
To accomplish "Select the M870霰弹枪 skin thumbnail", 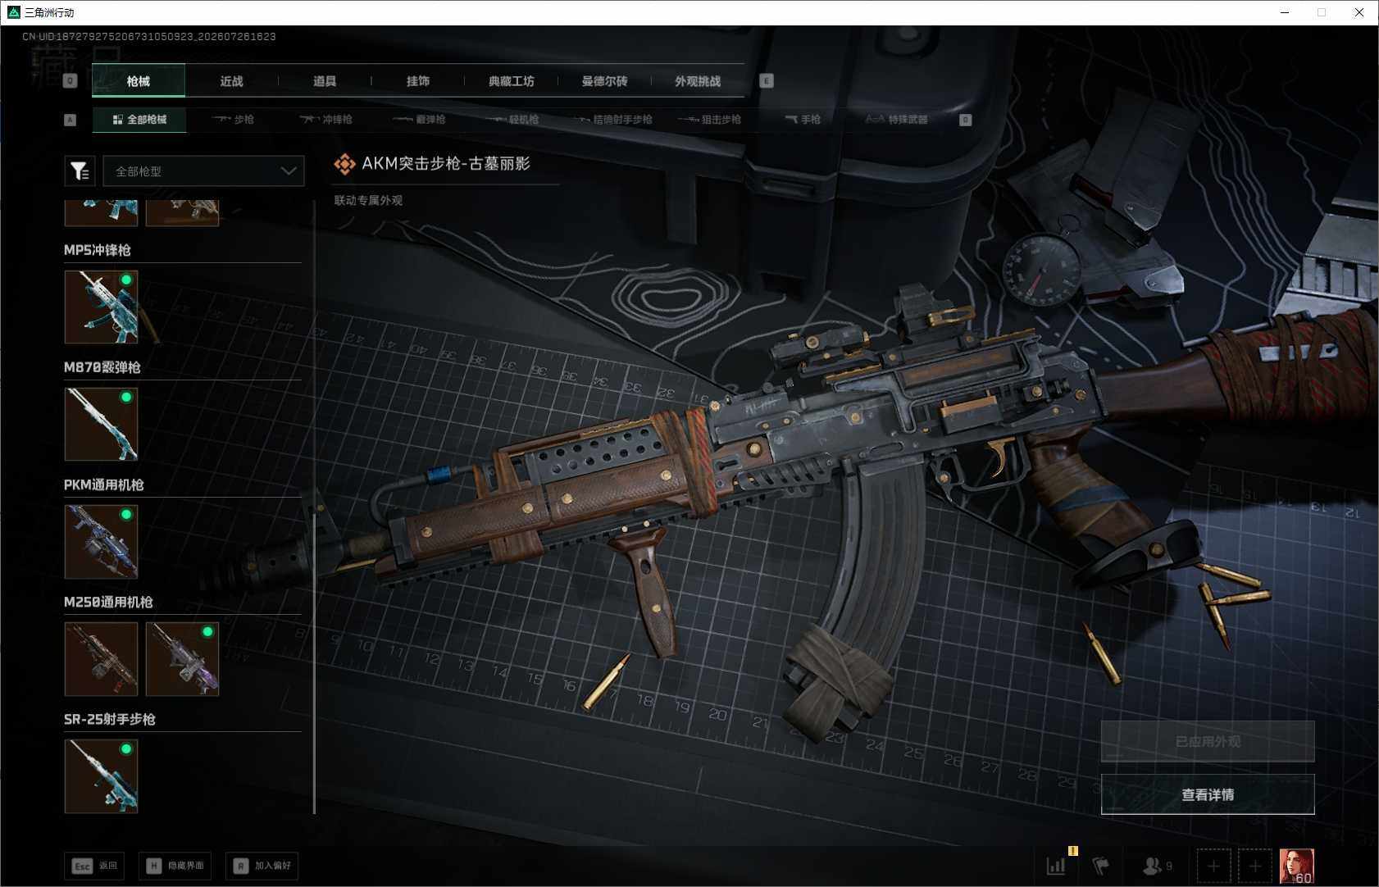I will (x=101, y=424).
